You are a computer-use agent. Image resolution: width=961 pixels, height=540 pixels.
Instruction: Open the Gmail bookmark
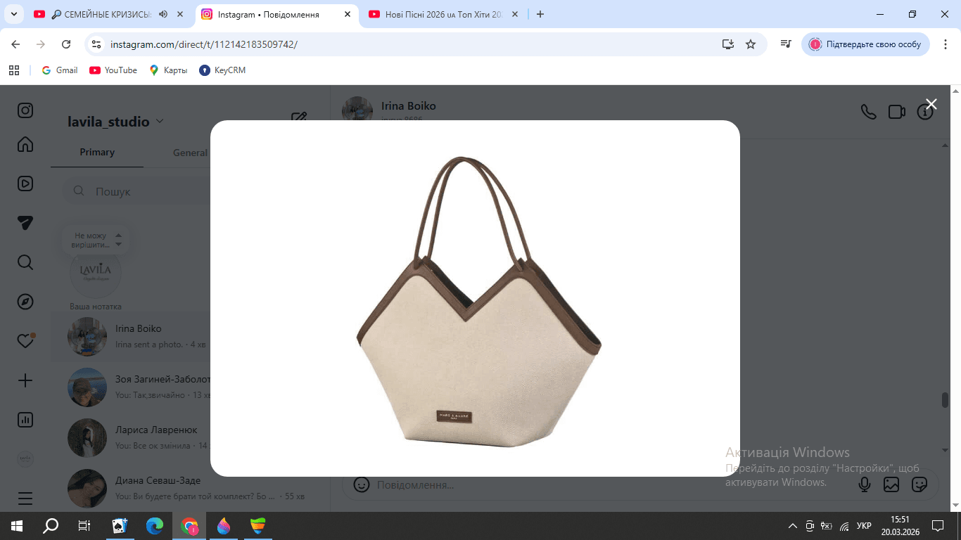[x=60, y=70]
